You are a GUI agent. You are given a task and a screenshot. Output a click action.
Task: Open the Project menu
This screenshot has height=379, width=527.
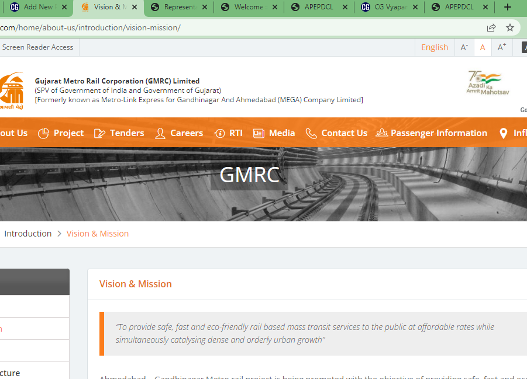[68, 133]
